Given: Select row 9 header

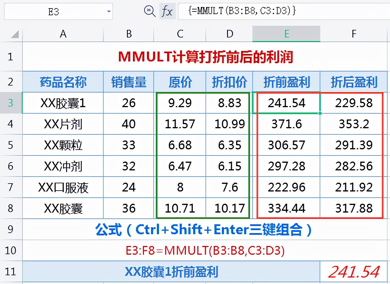Looking at the screenshot, I should coord(11,229).
